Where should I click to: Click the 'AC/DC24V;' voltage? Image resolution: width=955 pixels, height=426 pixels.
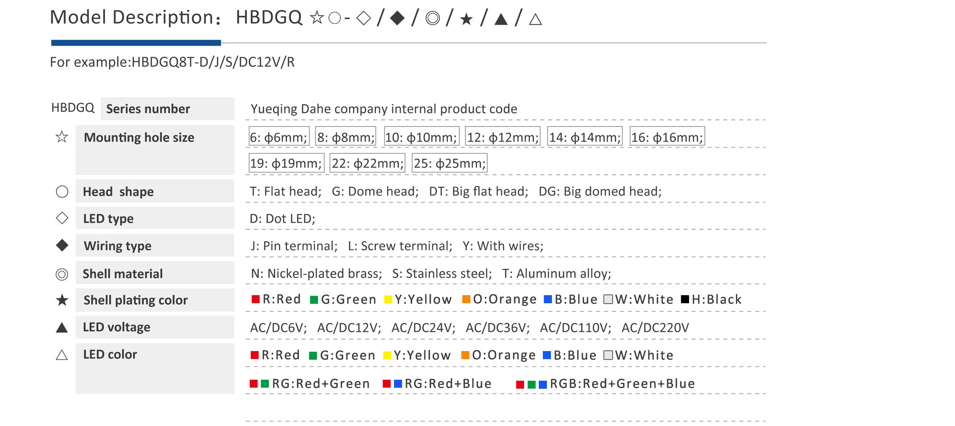tap(424, 328)
